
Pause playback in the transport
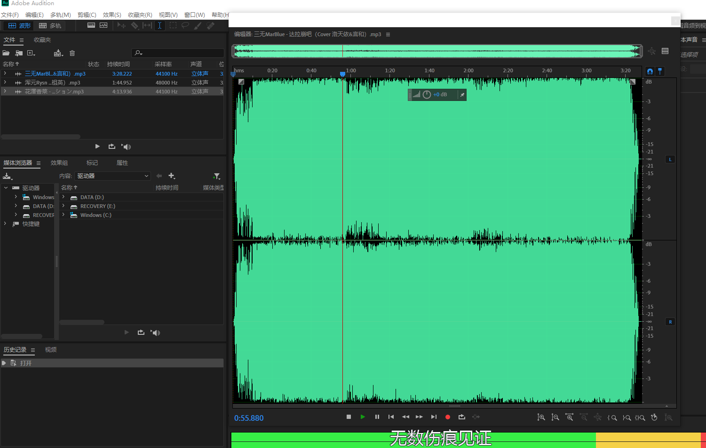pos(377,417)
